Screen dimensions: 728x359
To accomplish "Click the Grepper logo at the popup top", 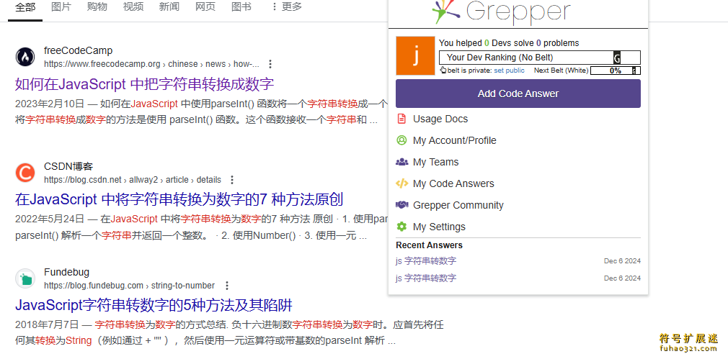I will (501, 12).
